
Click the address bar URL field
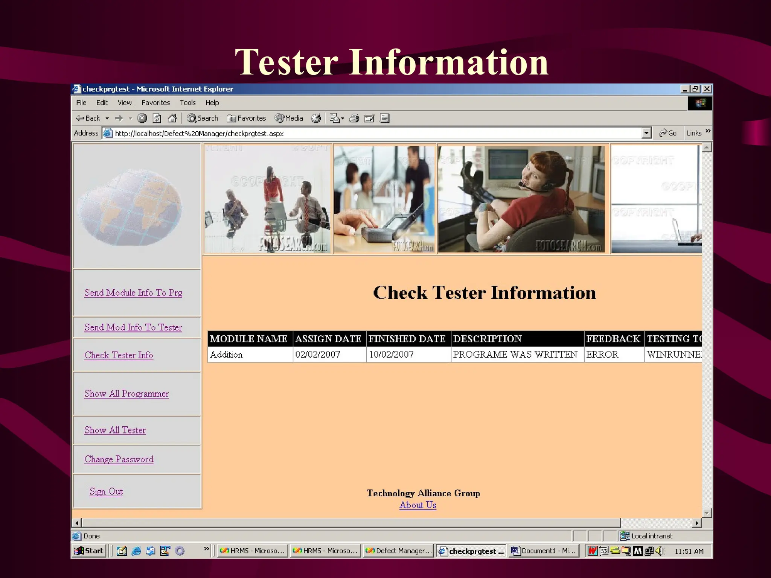[x=376, y=133]
